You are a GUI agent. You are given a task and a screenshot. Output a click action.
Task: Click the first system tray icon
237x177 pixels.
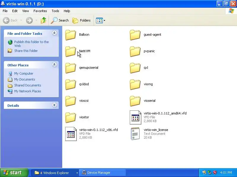(x=204, y=173)
